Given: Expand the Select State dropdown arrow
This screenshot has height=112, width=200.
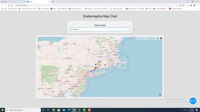Looking at the screenshot, I should coord(129,29).
